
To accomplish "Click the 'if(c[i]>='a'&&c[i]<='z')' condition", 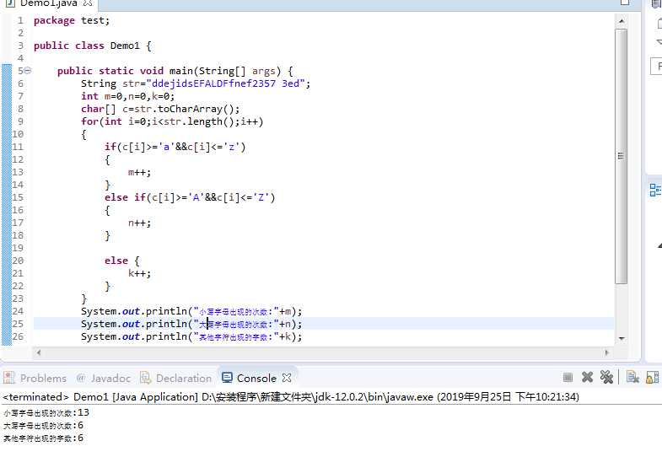I will 175,147.
